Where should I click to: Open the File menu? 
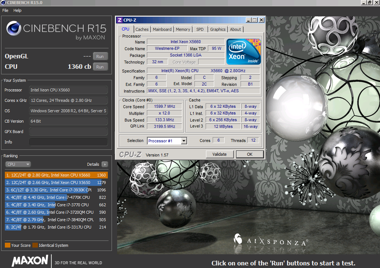click(5, 10)
